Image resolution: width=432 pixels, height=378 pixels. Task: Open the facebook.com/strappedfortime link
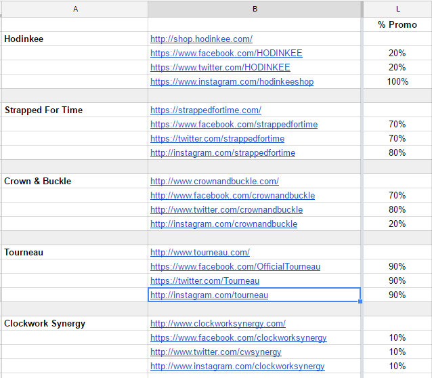coord(234,125)
